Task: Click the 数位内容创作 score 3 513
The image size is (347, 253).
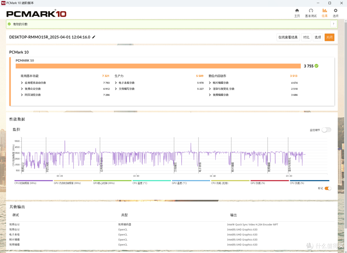Action: point(294,76)
